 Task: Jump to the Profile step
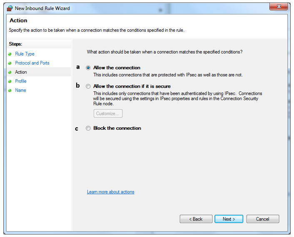point(21,81)
